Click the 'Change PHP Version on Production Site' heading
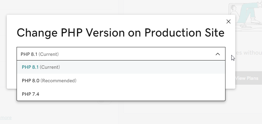This screenshot has width=262, height=124. click(120, 33)
